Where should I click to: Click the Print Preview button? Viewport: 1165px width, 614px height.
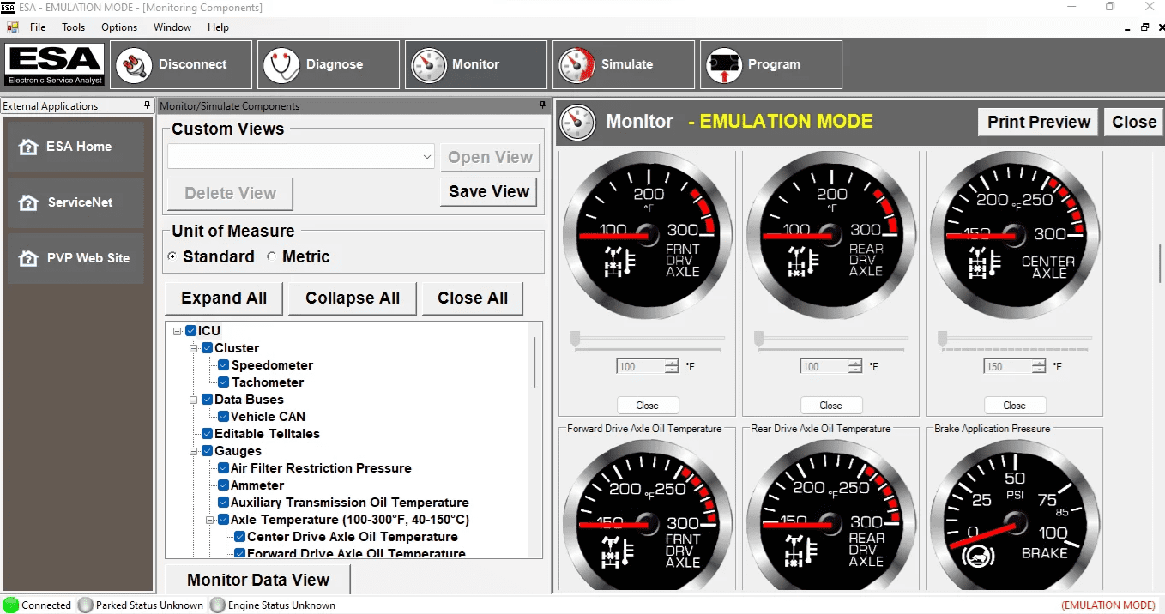pyautogui.click(x=1037, y=122)
